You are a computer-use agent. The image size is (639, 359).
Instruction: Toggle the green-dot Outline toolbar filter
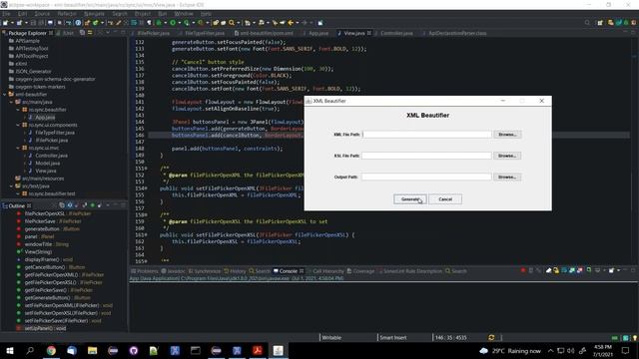(93, 205)
